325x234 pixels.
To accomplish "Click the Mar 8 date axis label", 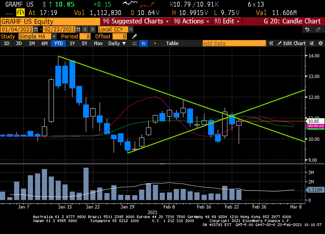I will click(x=296, y=207).
